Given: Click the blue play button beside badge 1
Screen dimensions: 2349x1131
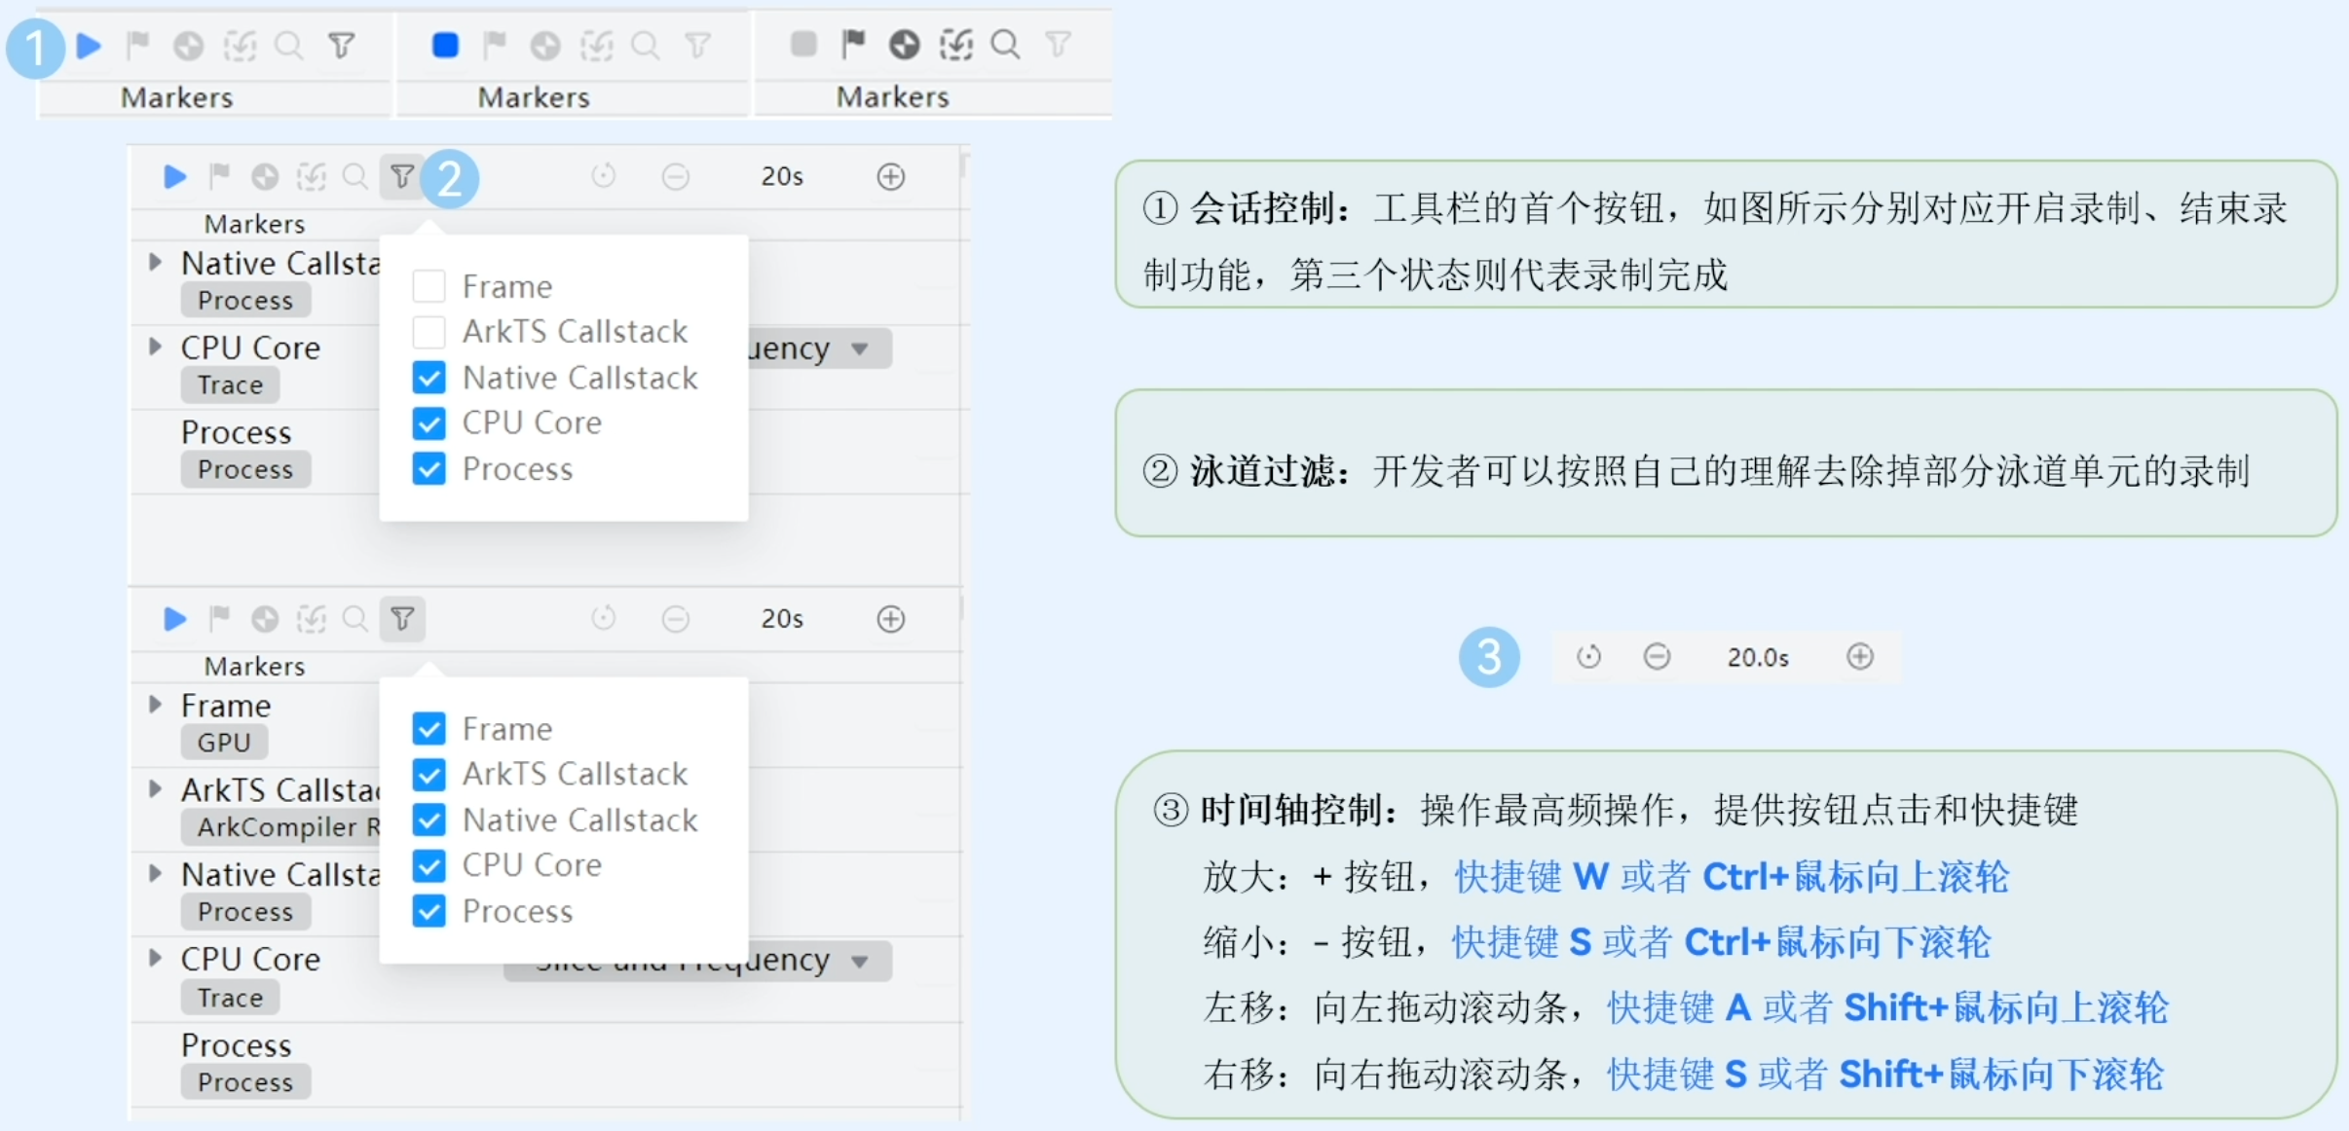Looking at the screenshot, I should coord(89,46).
